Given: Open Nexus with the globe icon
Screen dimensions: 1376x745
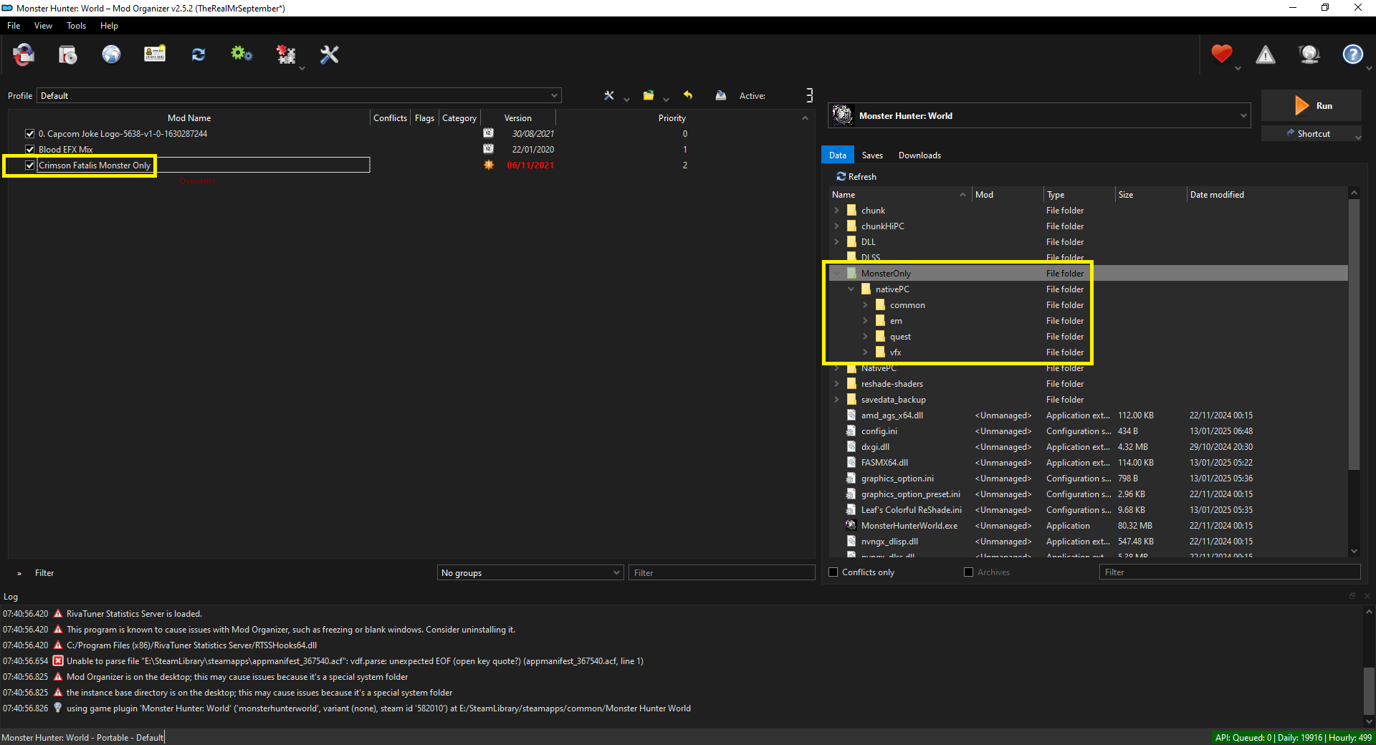Looking at the screenshot, I should pos(111,54).
